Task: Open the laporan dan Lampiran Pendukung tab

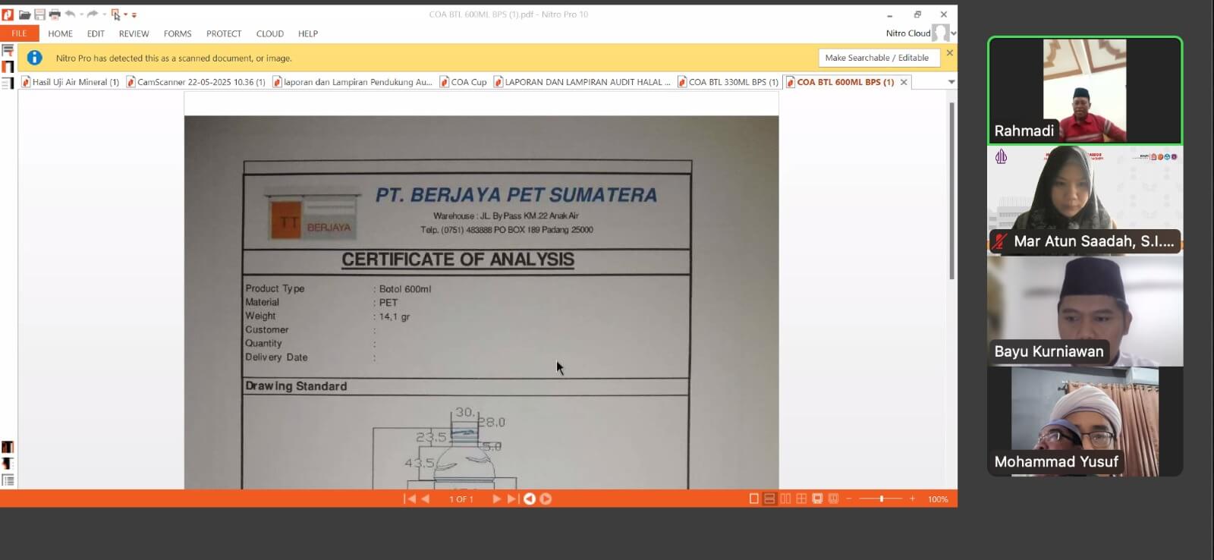Action: tap(352, 82)
